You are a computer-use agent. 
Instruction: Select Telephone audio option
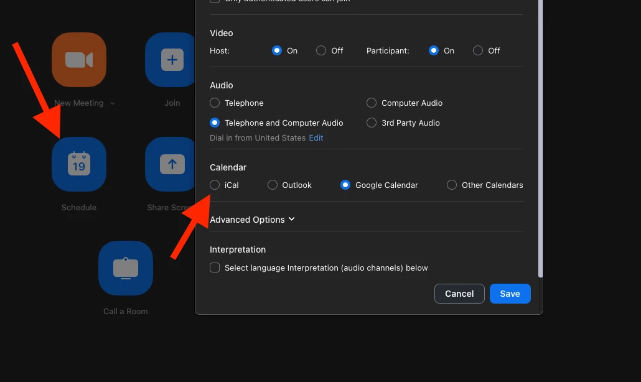click(x=215, y=103)
